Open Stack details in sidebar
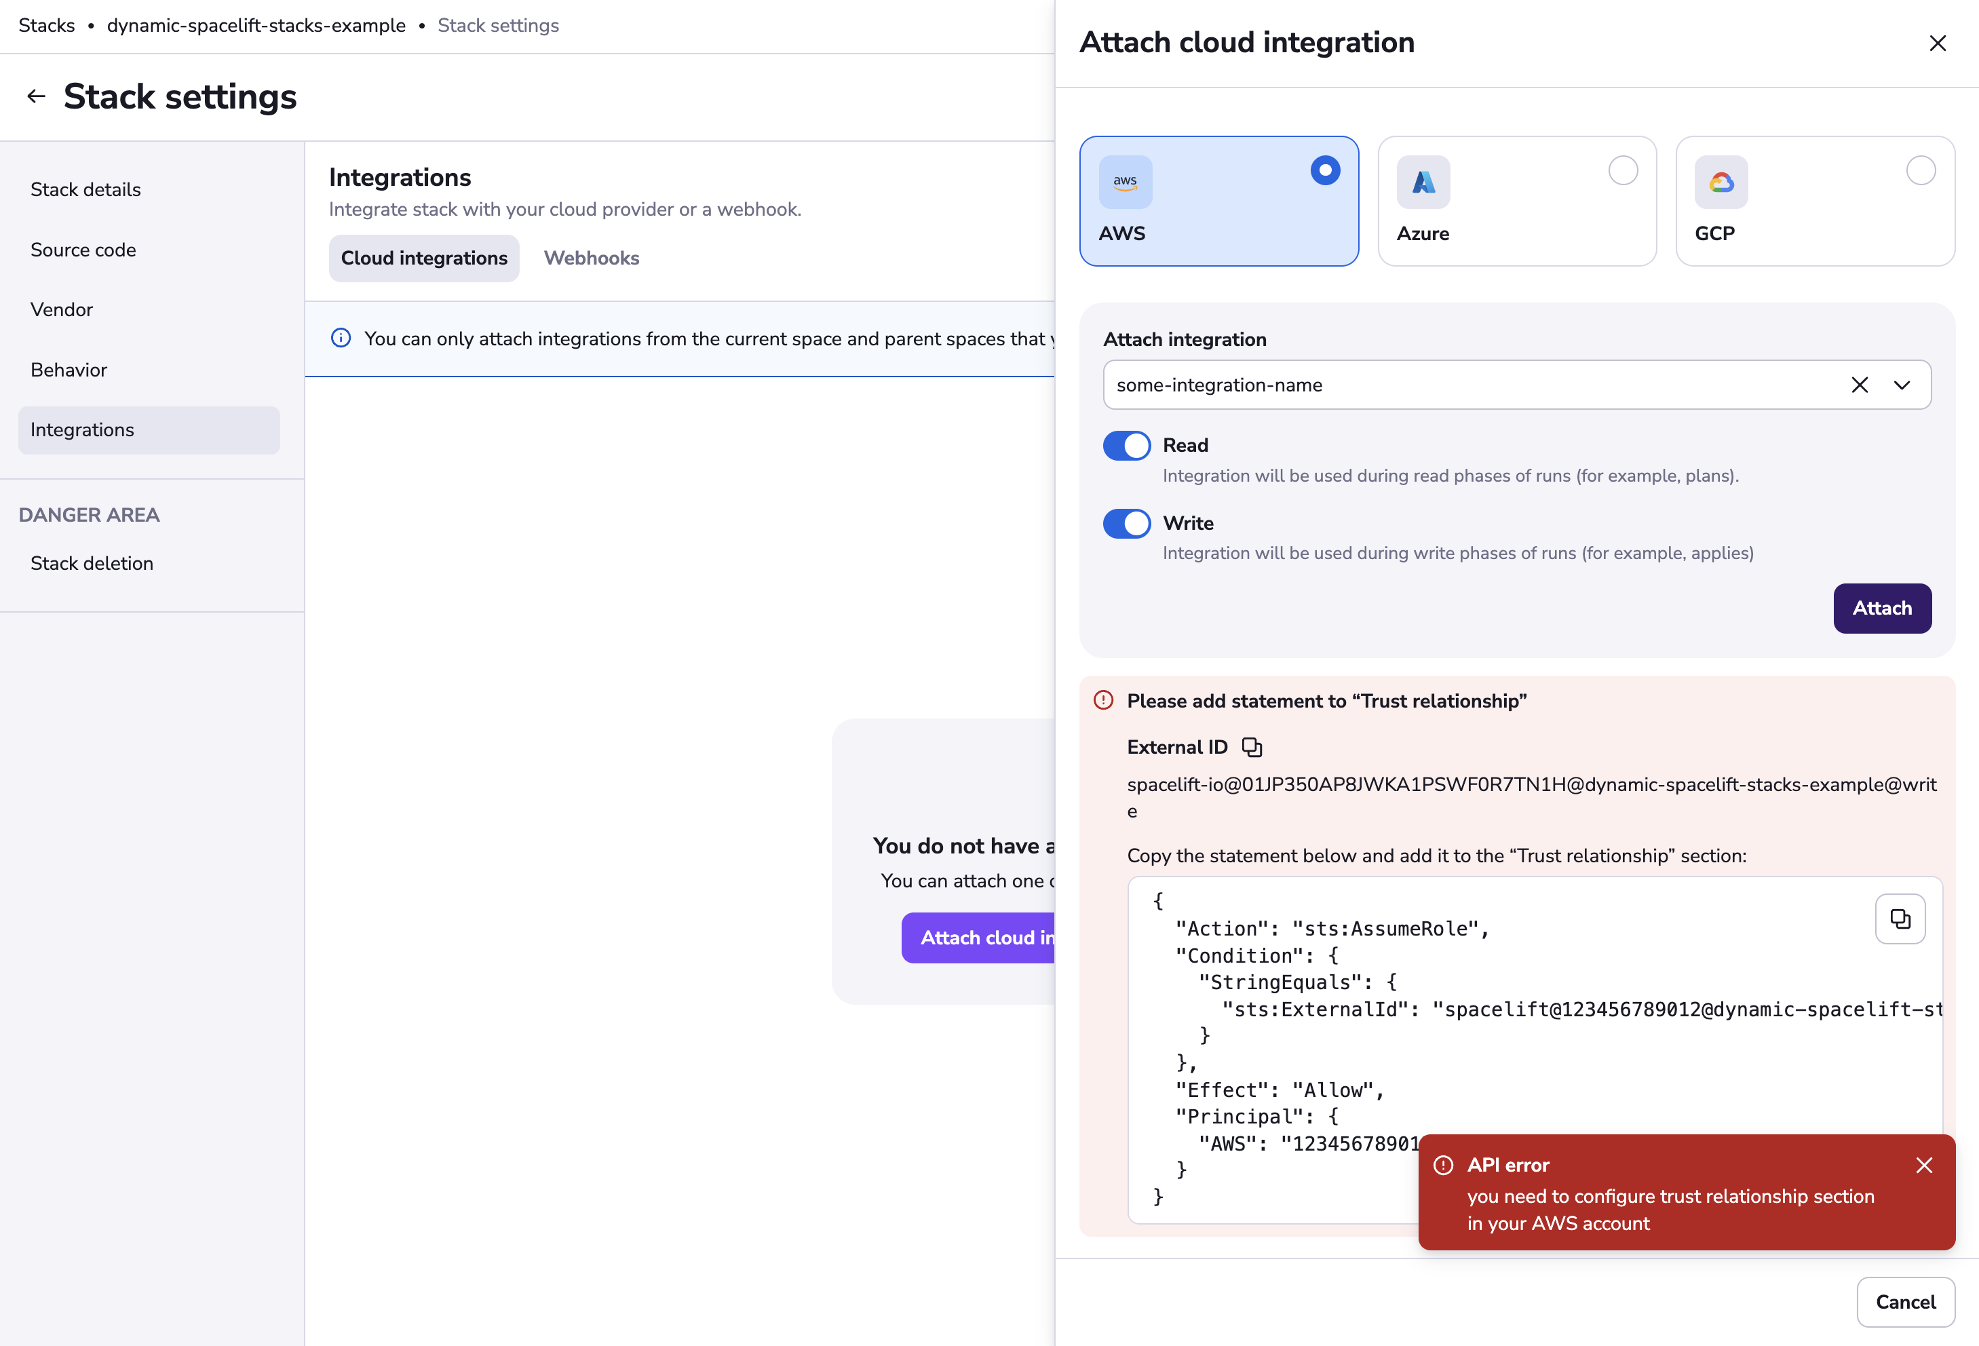Image resolution: width=1979 pixels, height=1346 pixels. pyautogui.click(x=85, y=189)
